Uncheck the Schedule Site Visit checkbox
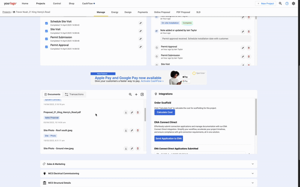This screenshot has width=300, height=187. click(46, 23)
